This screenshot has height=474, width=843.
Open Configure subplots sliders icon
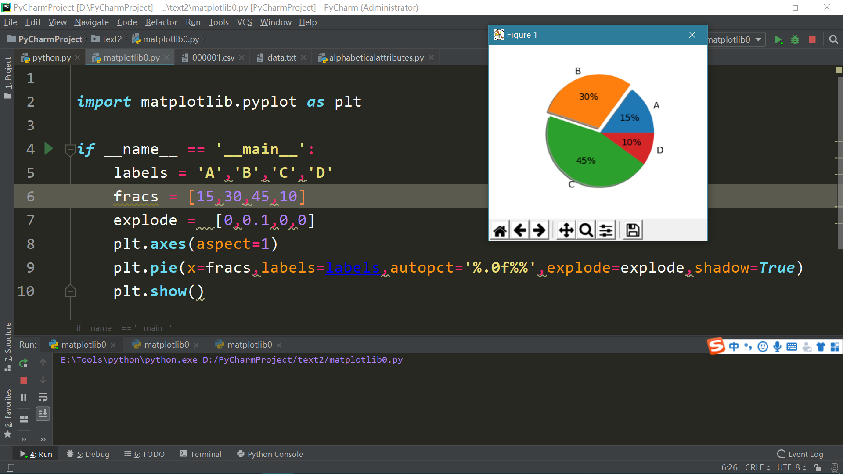pyautogui.click(x=606, y=230)
